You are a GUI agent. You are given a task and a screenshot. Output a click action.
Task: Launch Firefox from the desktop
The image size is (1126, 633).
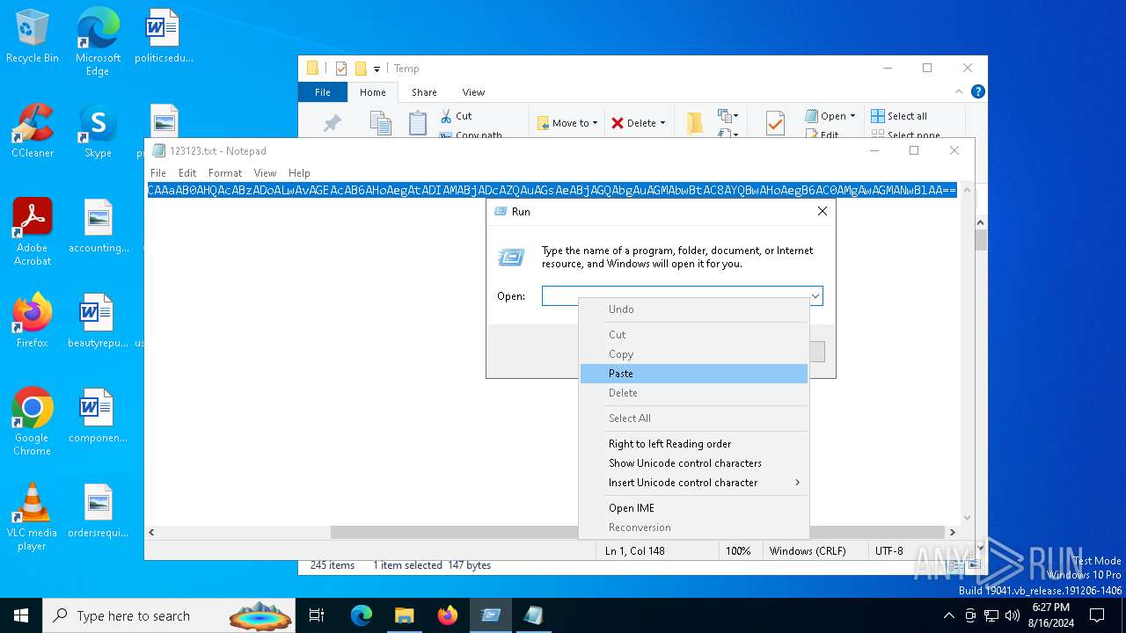pos(33,322)
